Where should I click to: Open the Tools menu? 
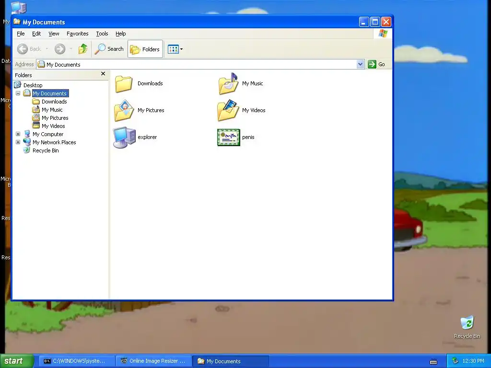point(102,34)
